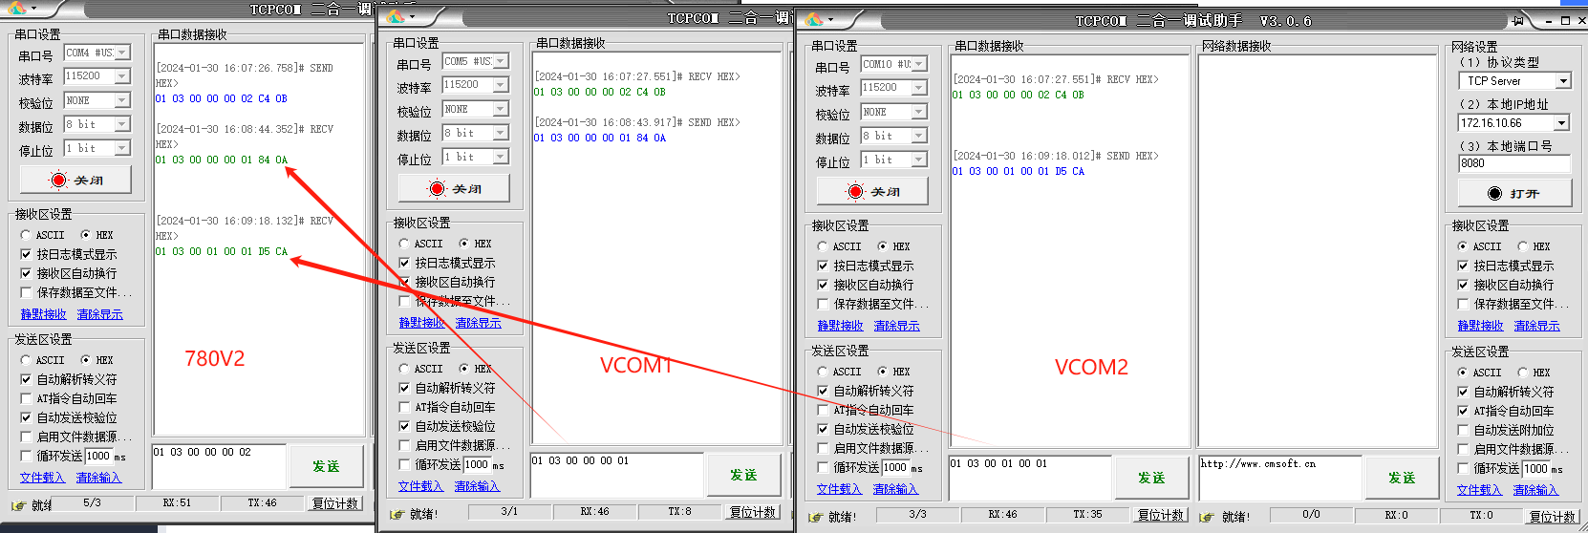Enable 保存数据至文件 in the COM4 window
The image size is (1588, 533).
(27, 292)
